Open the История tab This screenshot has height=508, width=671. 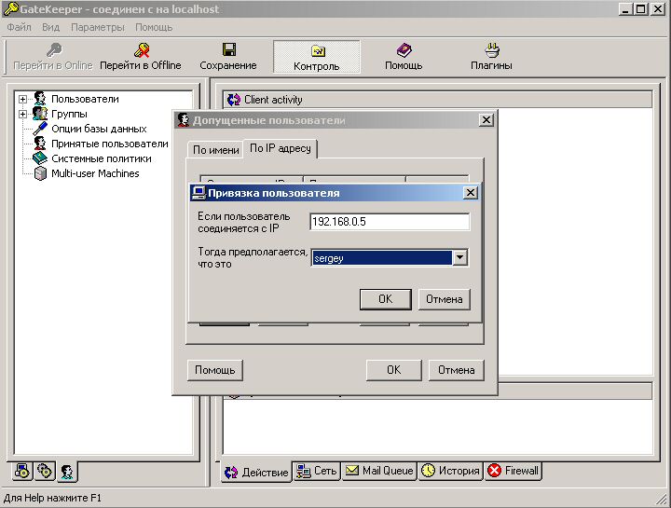451,472
